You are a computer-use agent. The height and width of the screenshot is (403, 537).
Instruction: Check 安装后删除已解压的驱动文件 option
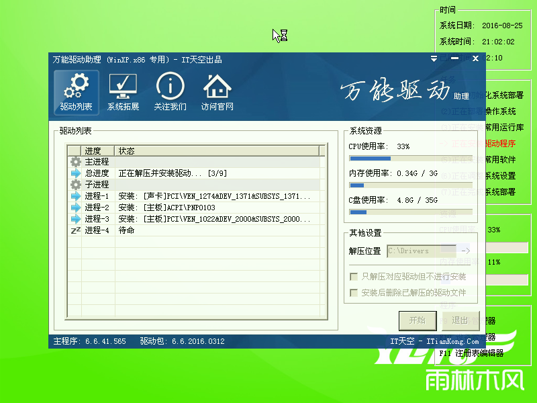pos(354,292)
